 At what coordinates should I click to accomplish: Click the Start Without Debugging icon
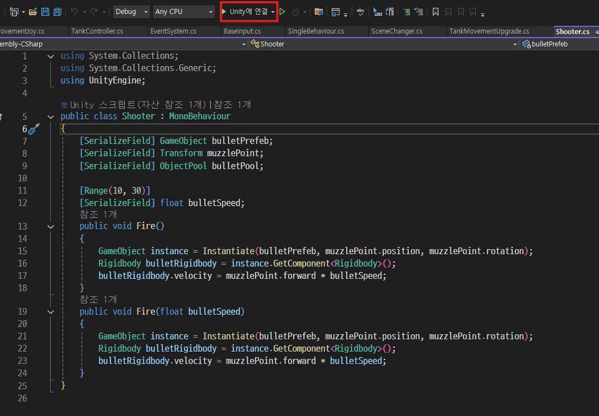coord(282,12)
